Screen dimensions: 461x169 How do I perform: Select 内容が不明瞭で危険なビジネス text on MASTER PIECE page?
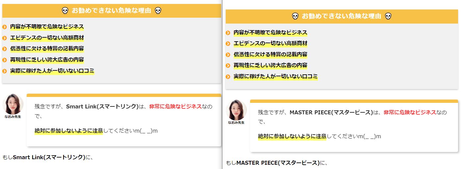tap(270, 32)
